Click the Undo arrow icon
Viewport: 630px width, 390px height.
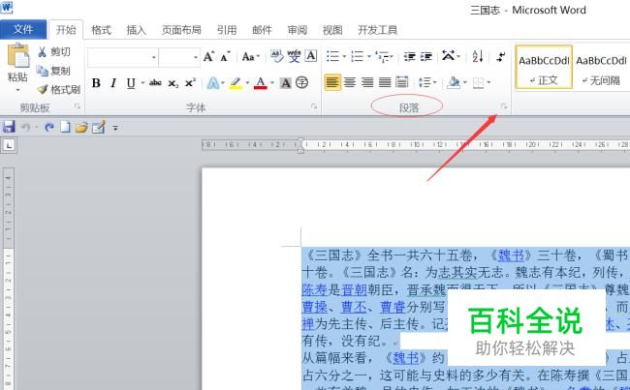[26, 127]
